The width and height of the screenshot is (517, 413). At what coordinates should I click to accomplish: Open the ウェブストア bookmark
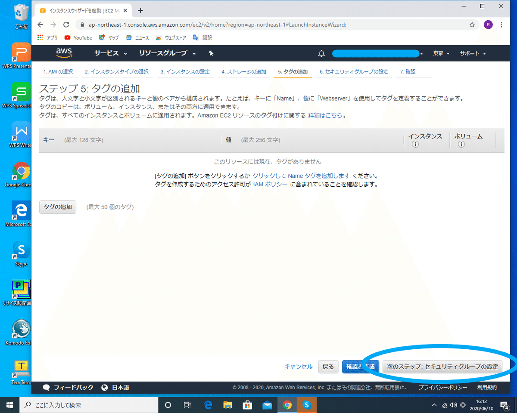point(171,38)
